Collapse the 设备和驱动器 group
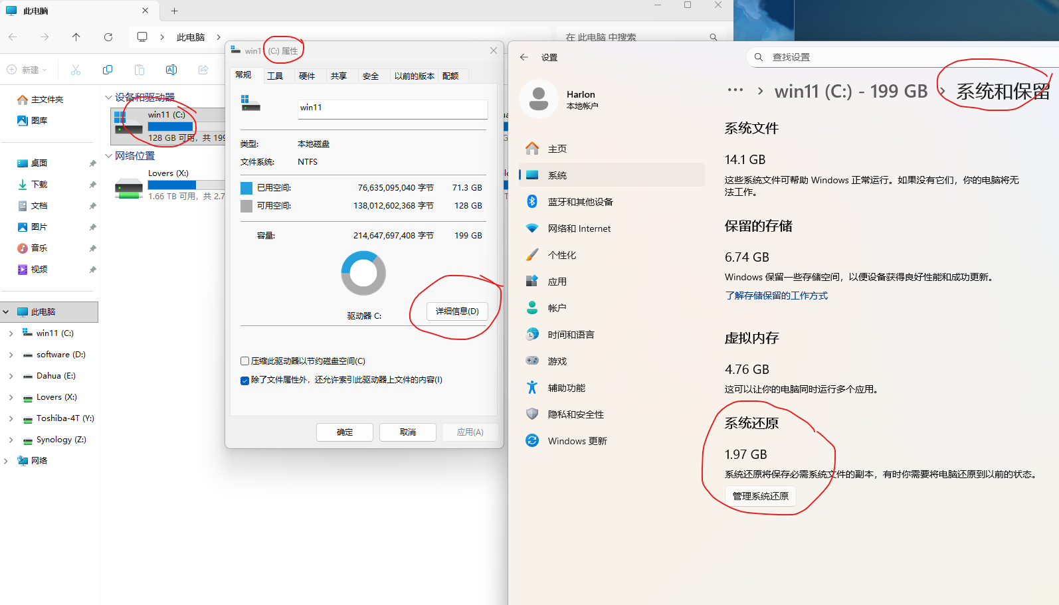Viewport: 1059px width, 605px height. point(108,97)
